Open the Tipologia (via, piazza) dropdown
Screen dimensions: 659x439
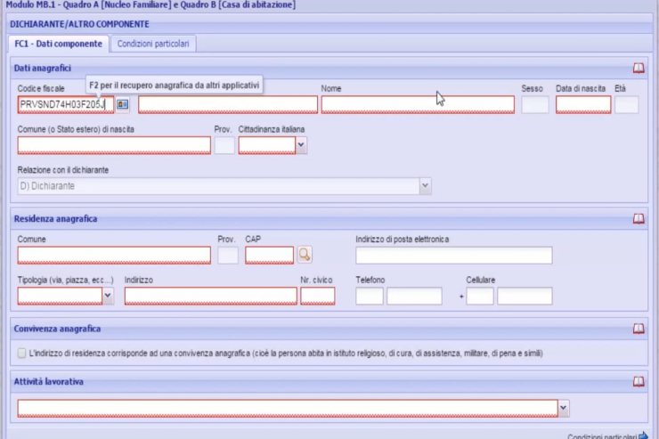pos(108,297)
